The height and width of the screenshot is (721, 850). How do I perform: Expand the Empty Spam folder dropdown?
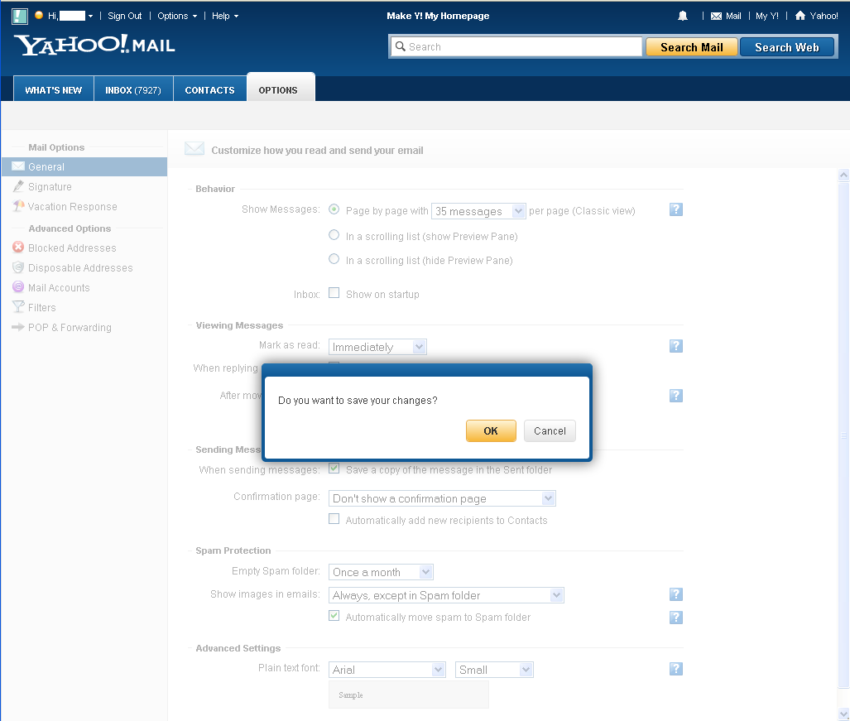pyautogui.click(x=381, y=572)
